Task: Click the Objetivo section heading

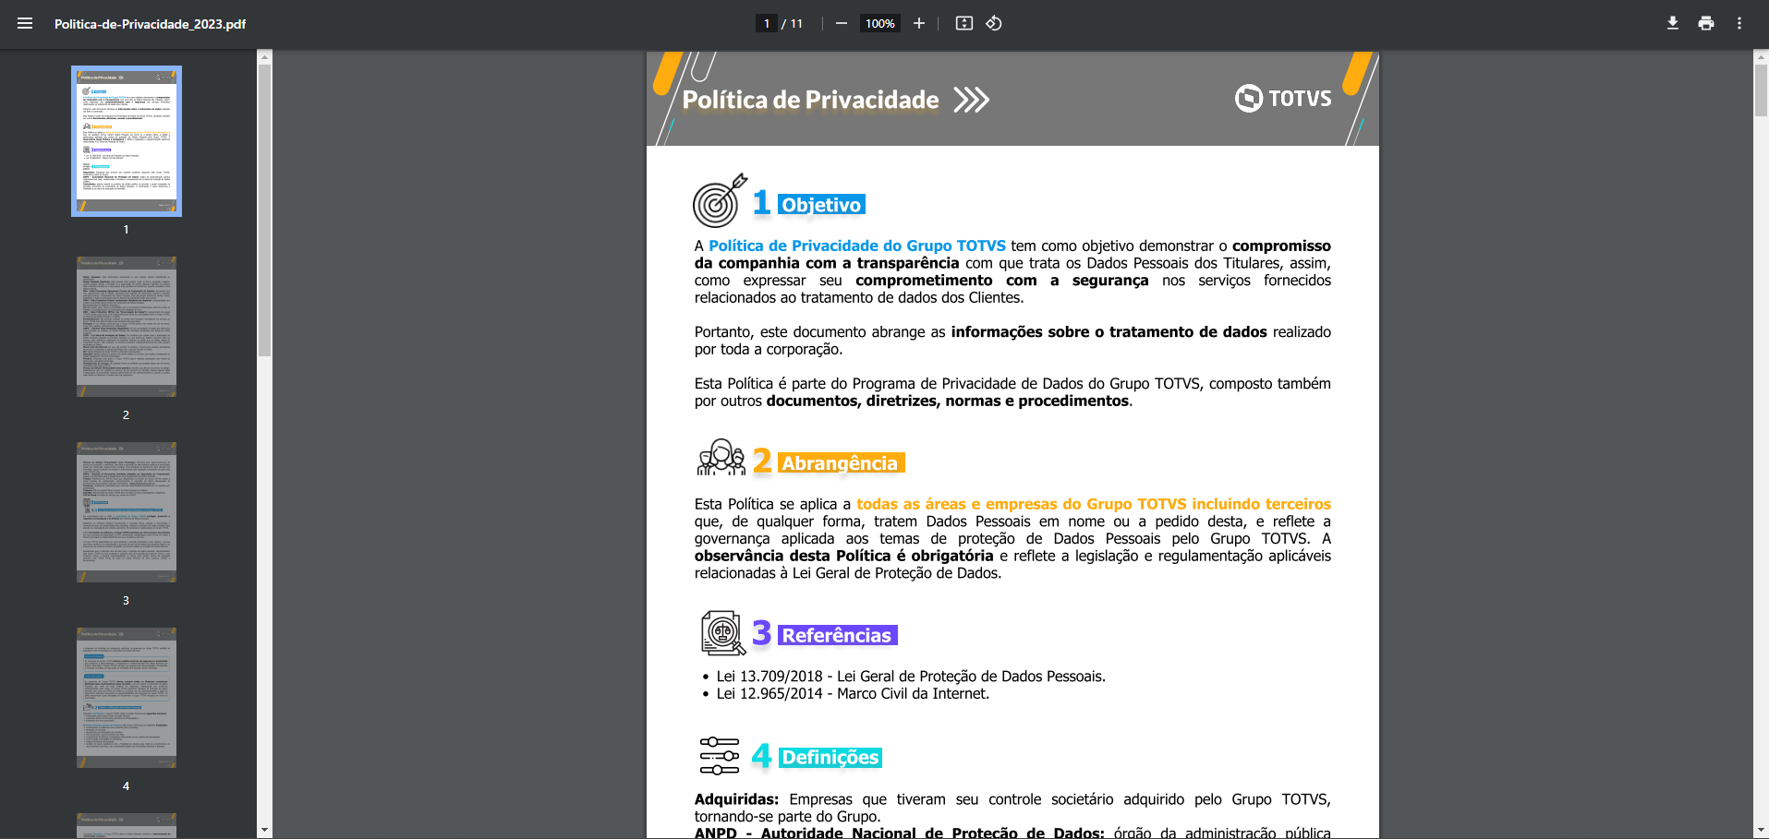Action: [821, 205]
